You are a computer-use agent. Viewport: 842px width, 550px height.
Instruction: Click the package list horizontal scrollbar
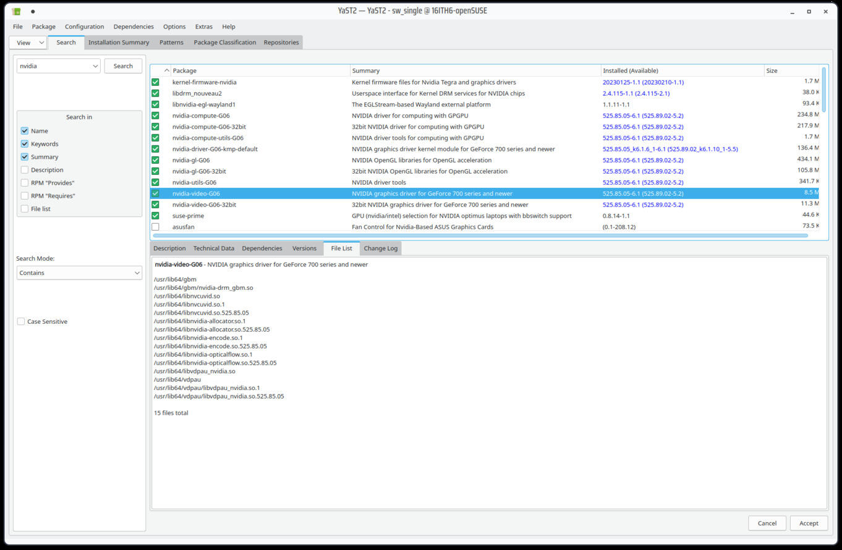coord(480,235)
